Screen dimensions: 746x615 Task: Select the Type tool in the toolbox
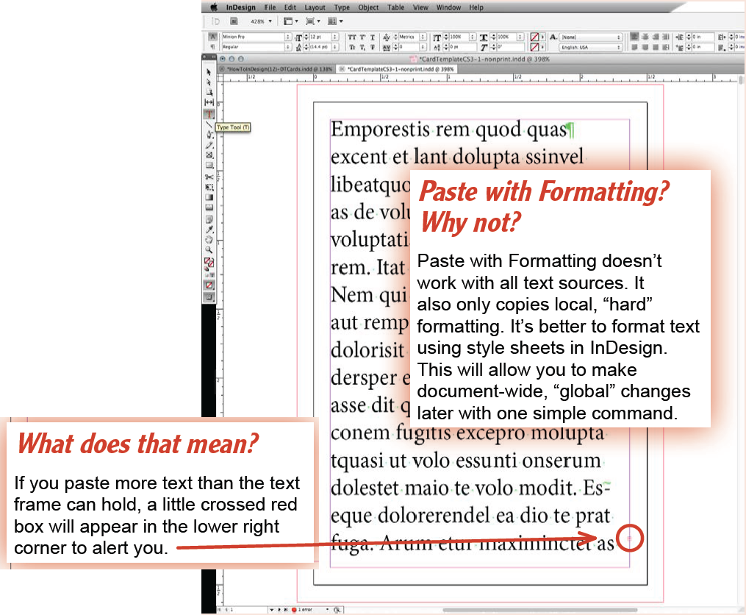(x=209, y=114)
